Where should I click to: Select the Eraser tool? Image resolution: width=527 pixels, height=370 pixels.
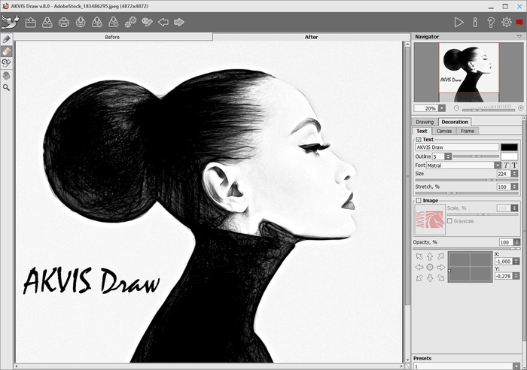click(x=6, y=51)
